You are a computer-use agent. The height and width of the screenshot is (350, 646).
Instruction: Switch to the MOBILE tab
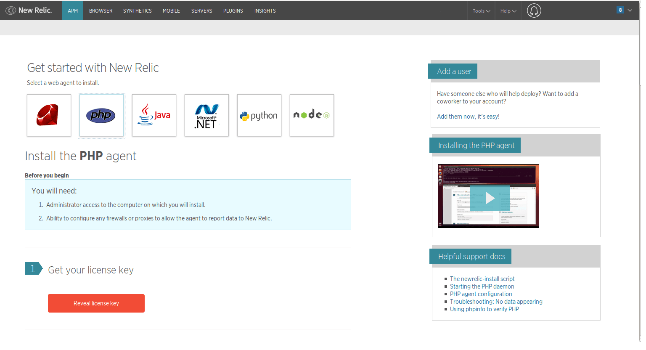[171, 11]
